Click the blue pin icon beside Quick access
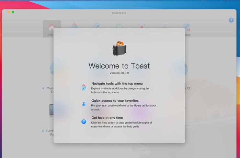This screenshot has width=240, height=158. tap(84, 104)
